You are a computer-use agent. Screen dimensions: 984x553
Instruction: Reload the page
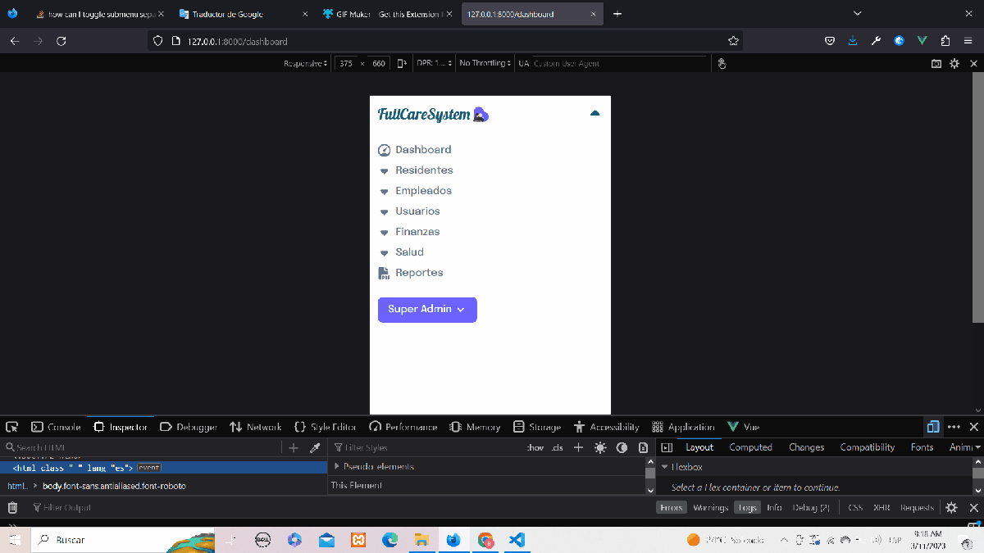(61, 41)
